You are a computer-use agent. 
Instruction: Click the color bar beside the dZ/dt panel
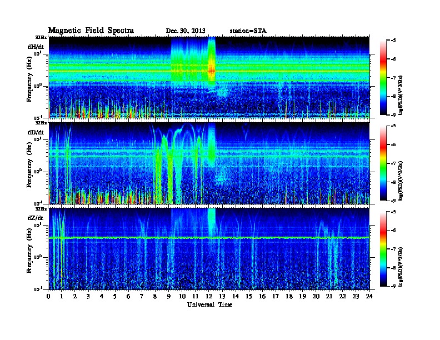[x=383, y=249]
